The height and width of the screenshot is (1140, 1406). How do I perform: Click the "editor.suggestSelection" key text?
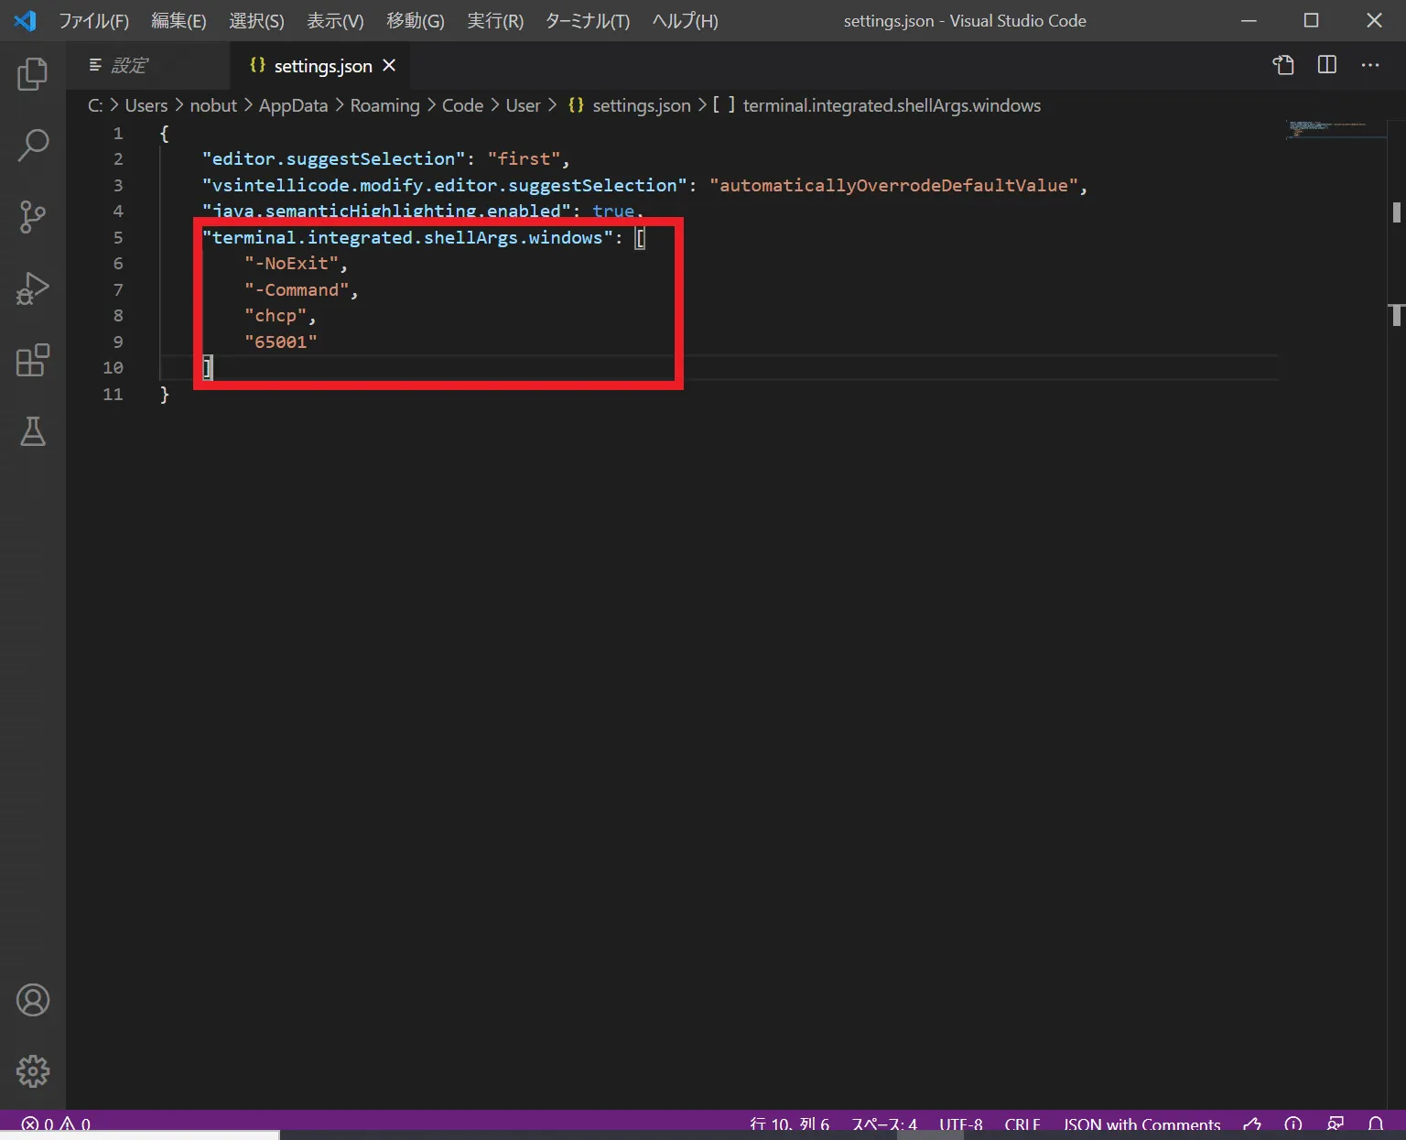(333, 159)
